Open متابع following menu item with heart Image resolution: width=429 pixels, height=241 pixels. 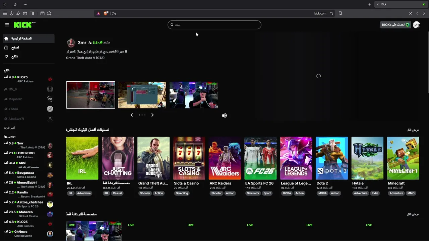pos(28,57)
